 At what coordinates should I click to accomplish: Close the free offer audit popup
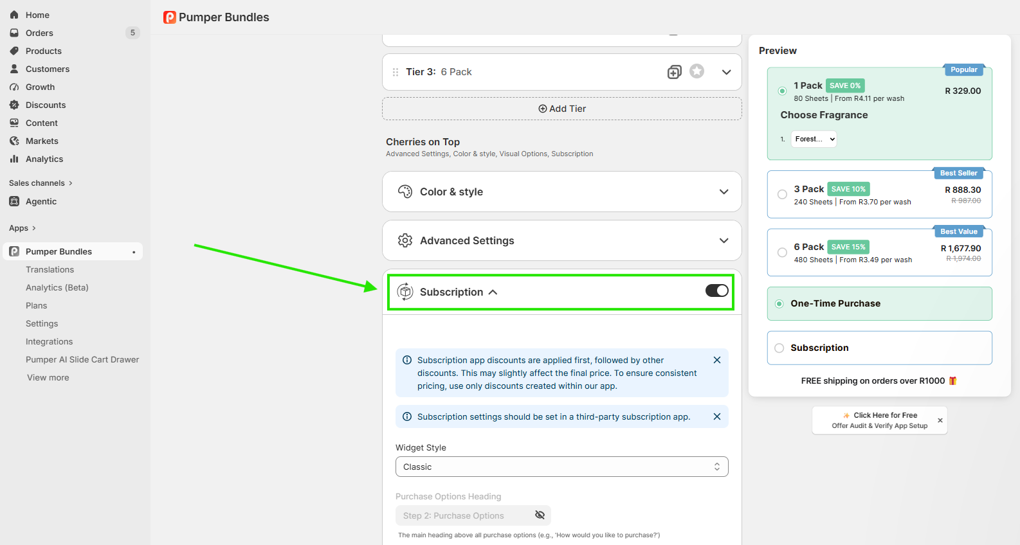[940, 420]
